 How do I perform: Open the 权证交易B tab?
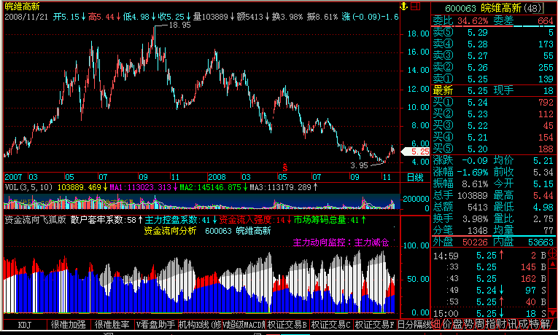287,325
